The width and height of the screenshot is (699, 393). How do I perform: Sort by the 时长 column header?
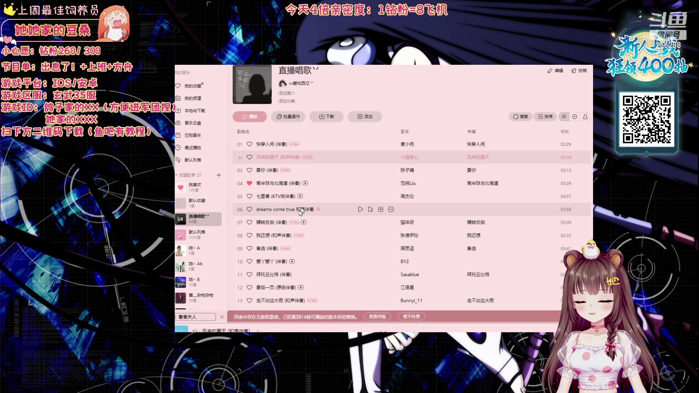[565, 132]
